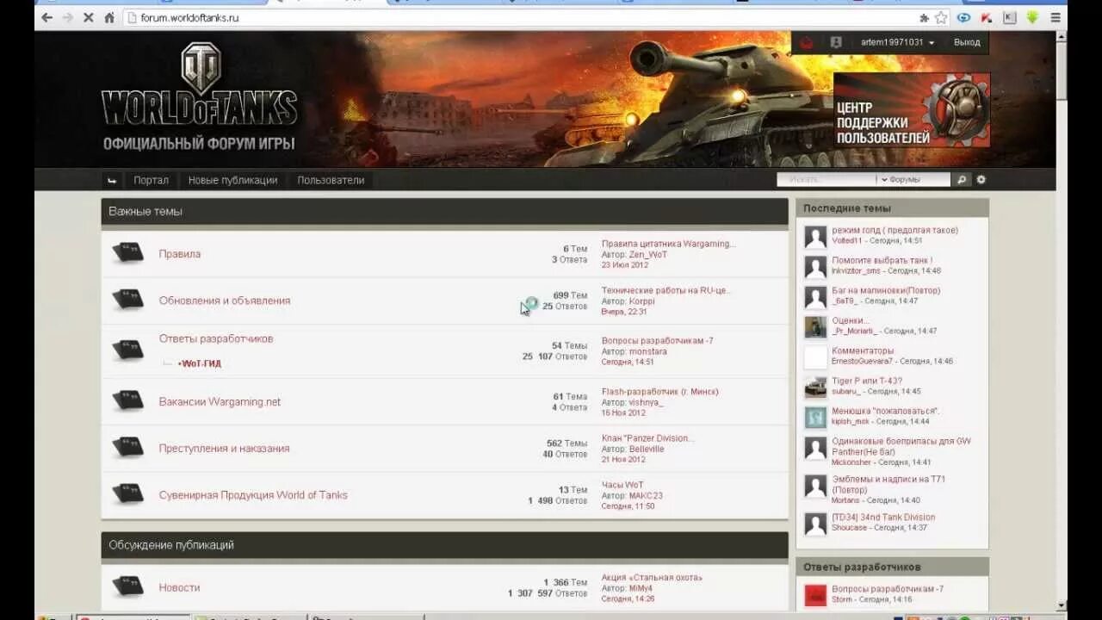The height and width of the screenshot is (620, 1102).
Task: Open the Правила forum link
Action: 180,254
